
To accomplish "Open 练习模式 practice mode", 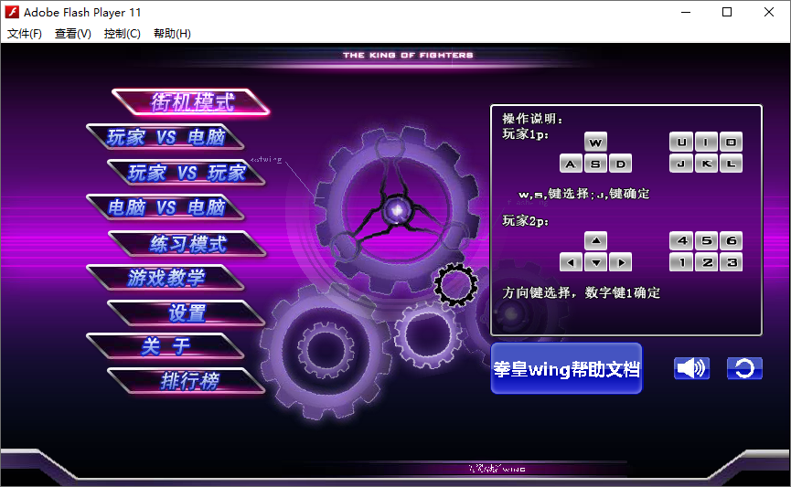I will coord(187,244).
